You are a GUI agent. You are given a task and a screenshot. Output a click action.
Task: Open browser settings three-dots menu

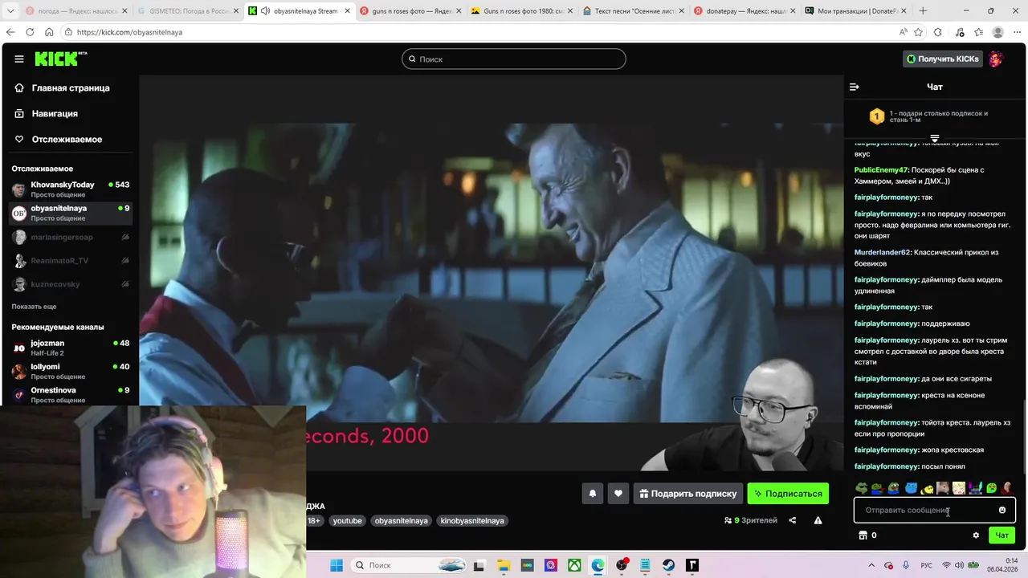[1017, 32]
